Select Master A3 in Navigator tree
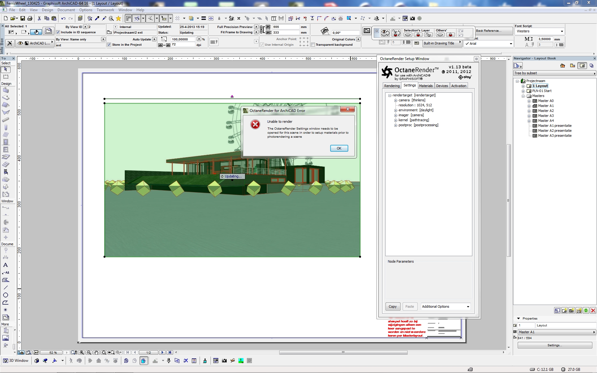The image size is (597, 373). pyautogui.click(x=546, y=116)
